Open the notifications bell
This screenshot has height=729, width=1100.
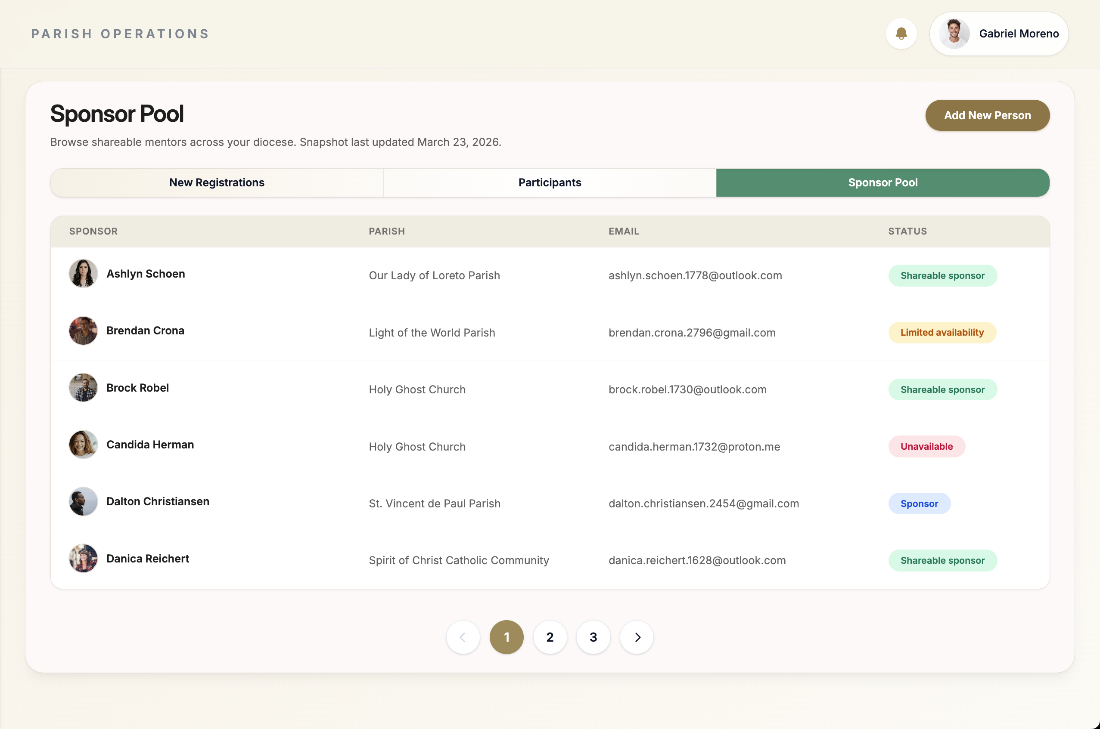[x=901, y=34]
